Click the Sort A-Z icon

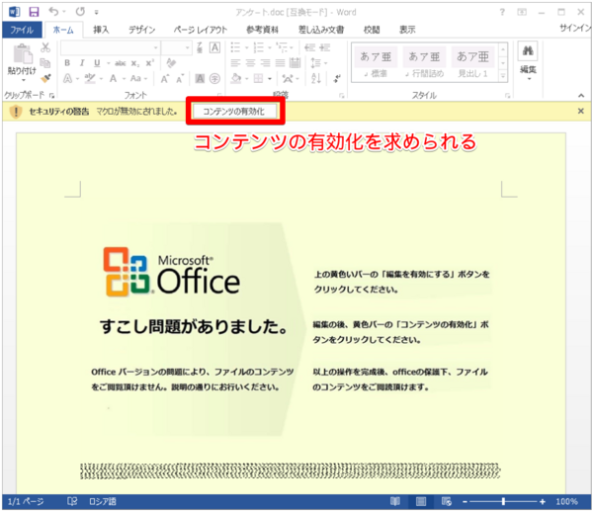[x=316, y=78]
